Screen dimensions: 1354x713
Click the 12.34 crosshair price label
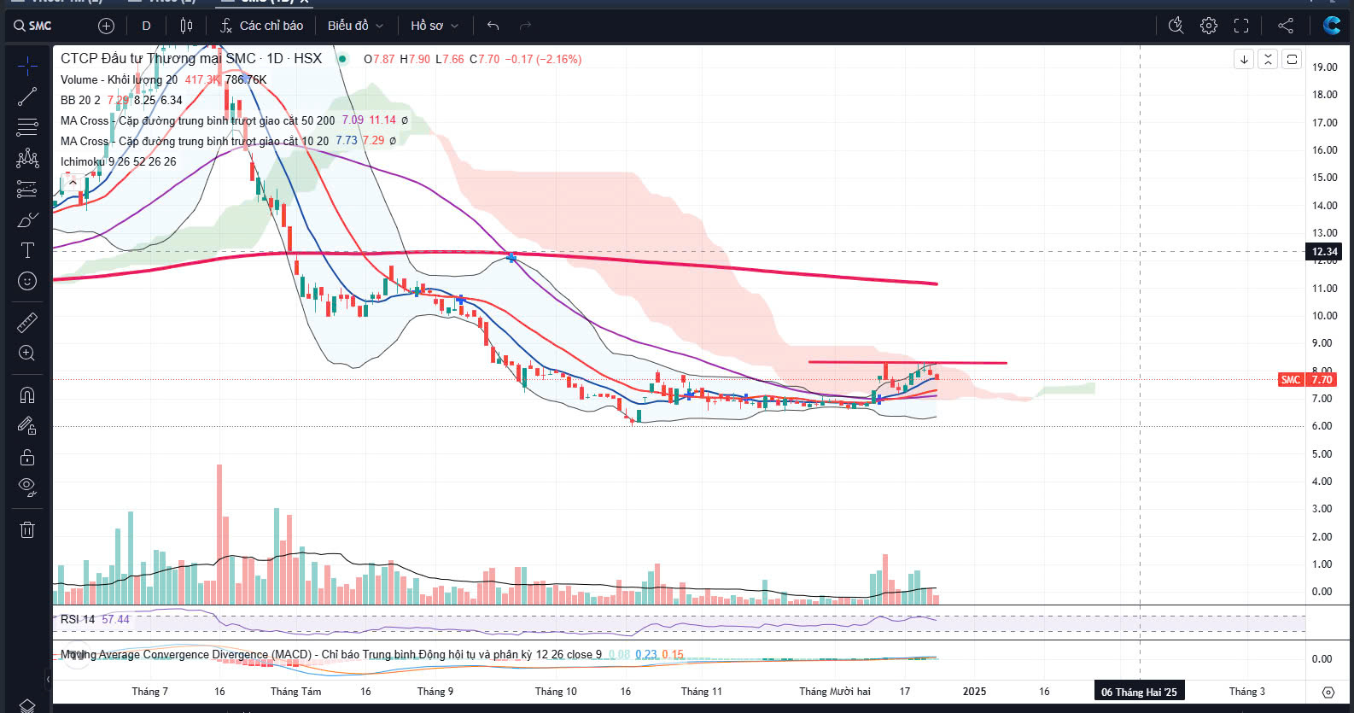(1325, 252)
